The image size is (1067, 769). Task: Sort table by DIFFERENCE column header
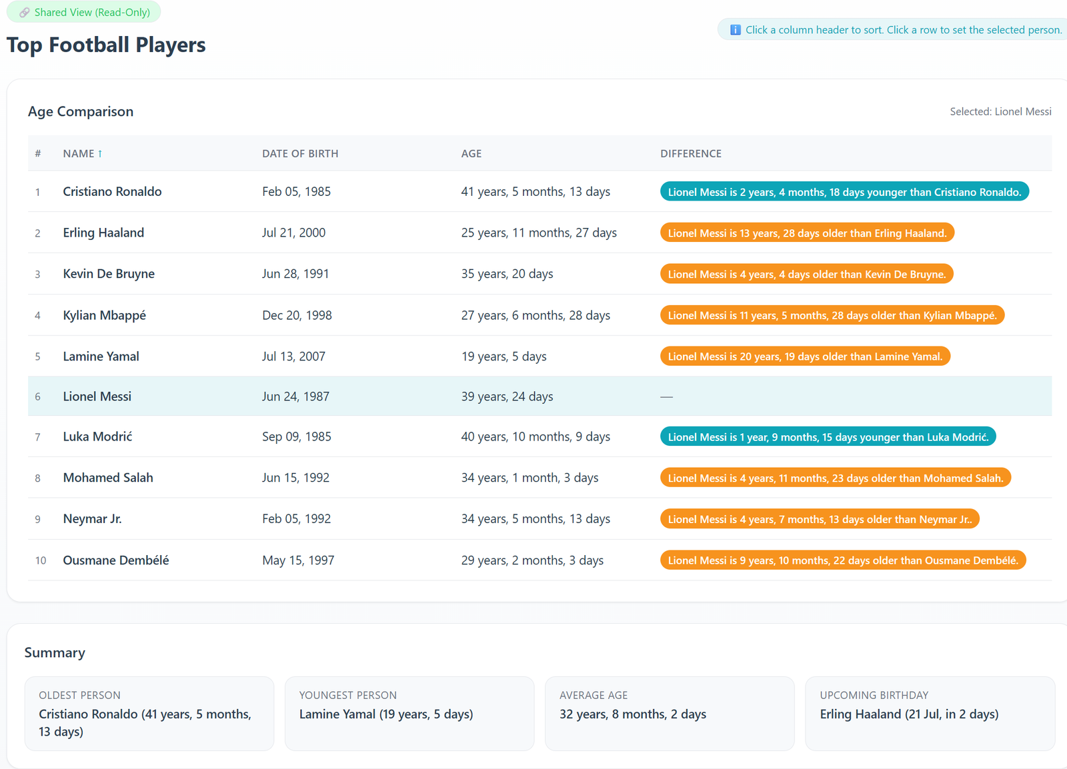coord(691,154)
